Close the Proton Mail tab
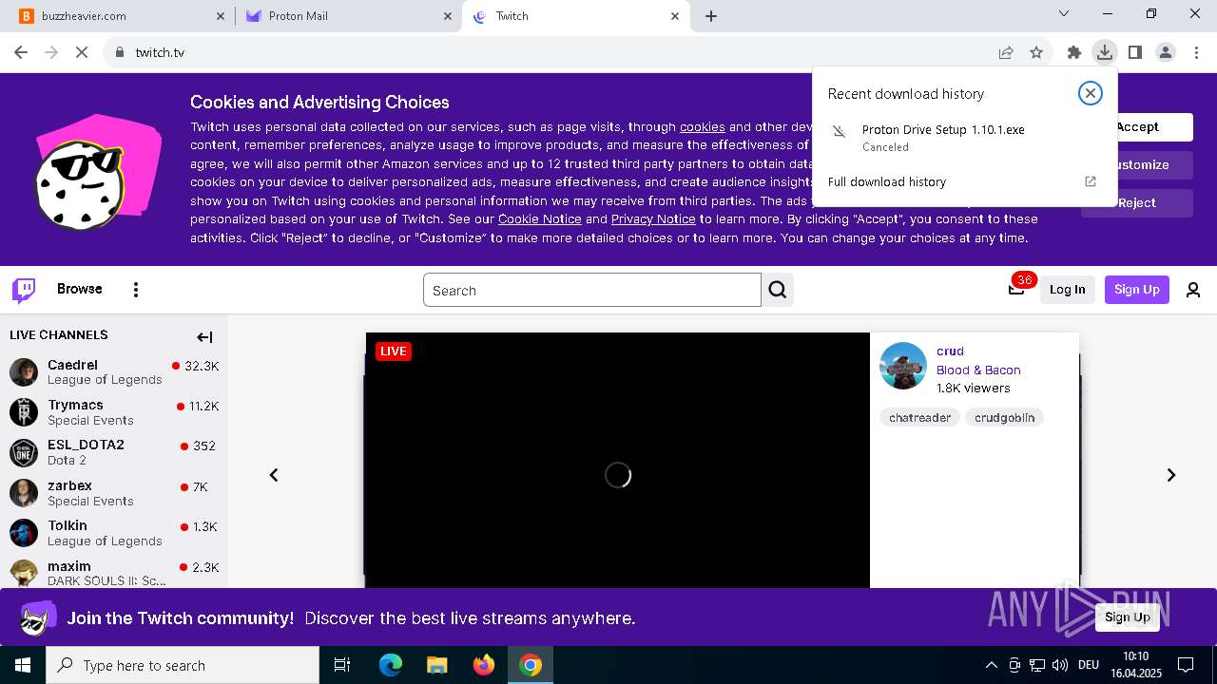The height and width of the screenshot is (684, 1217). coord(448,16)
